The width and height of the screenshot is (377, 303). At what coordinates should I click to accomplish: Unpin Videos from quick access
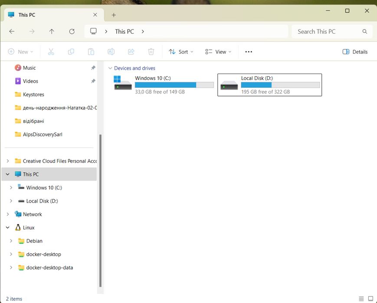[93, 81]
